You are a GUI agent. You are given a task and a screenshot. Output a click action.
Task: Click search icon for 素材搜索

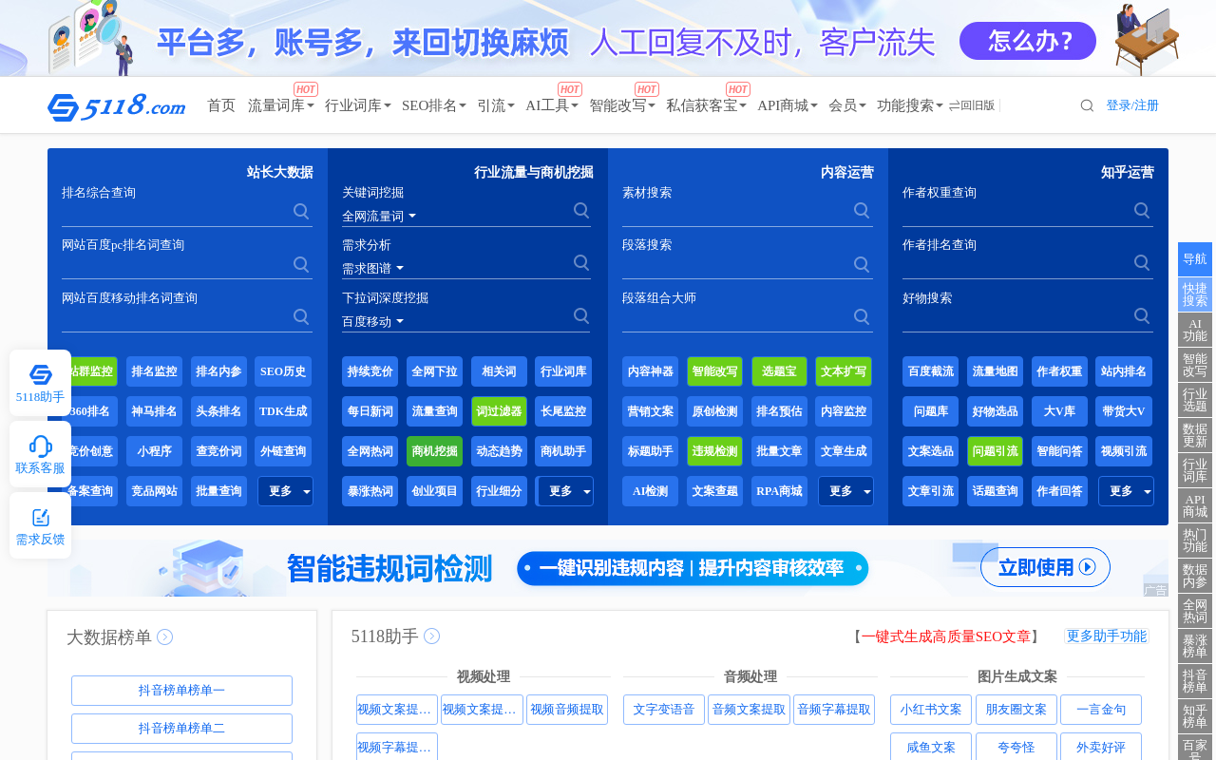pos(862,211)
